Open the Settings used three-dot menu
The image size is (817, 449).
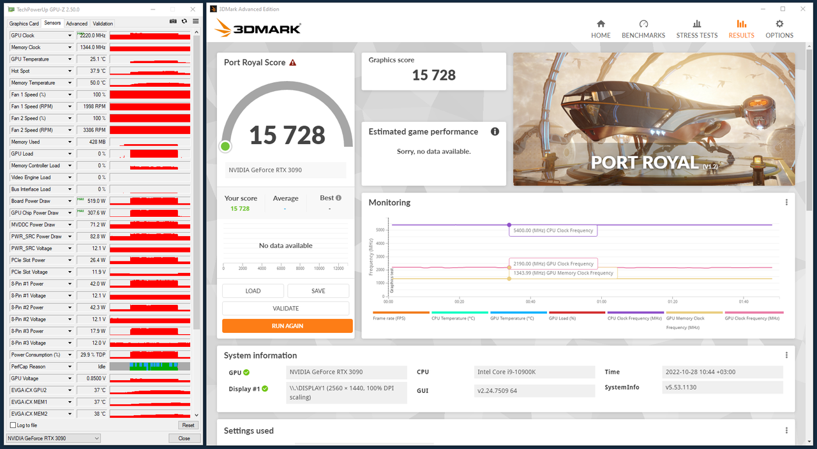click(786, 431)
